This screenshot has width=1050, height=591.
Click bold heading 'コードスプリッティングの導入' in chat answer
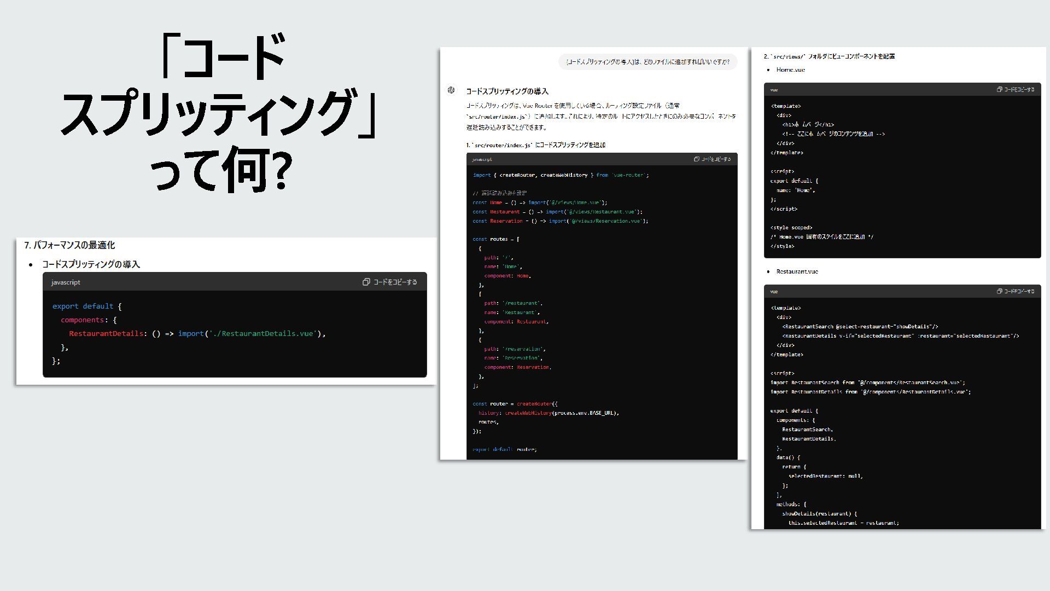(x=507, y=91)
